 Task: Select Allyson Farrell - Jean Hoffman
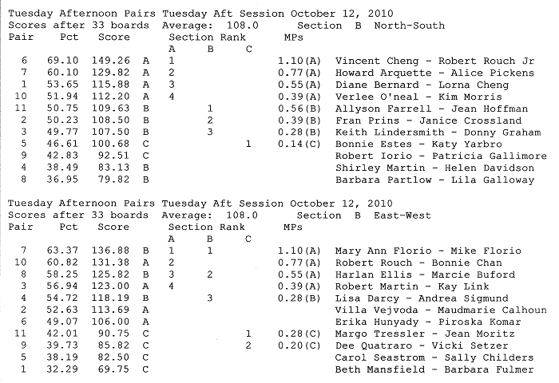click(x=431, y=109)
